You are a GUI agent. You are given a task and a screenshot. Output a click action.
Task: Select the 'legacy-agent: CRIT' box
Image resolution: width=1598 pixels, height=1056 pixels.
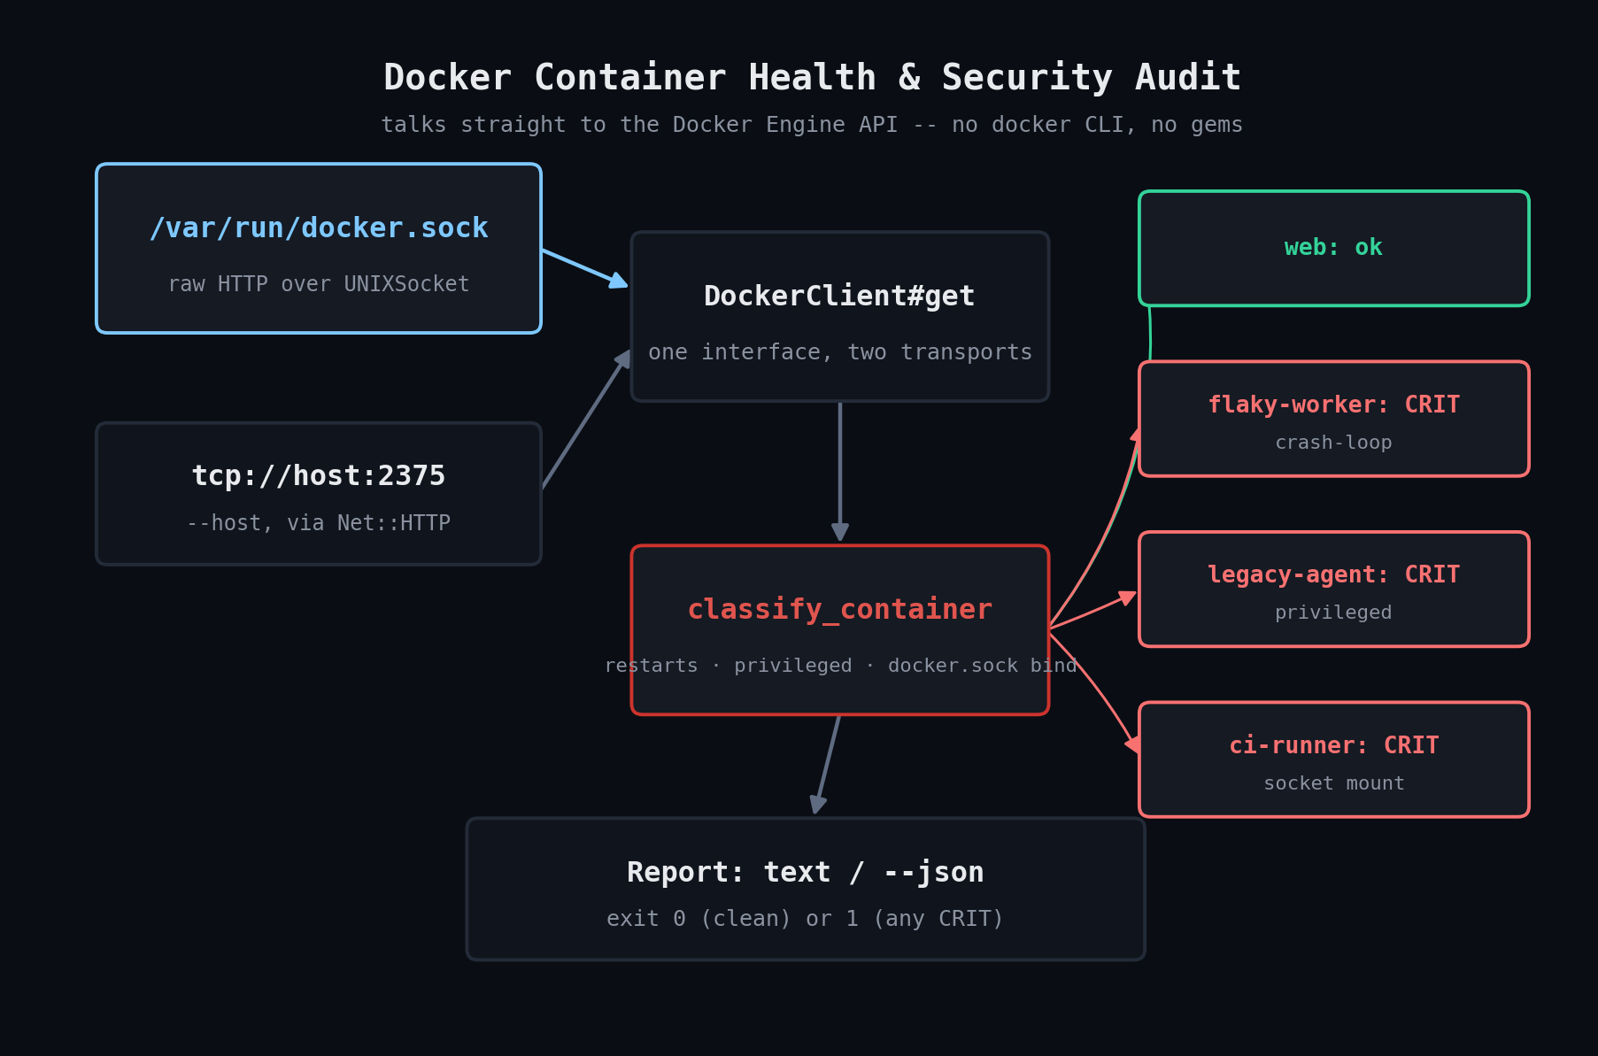pyautogui.click(x=1334, y=589)
